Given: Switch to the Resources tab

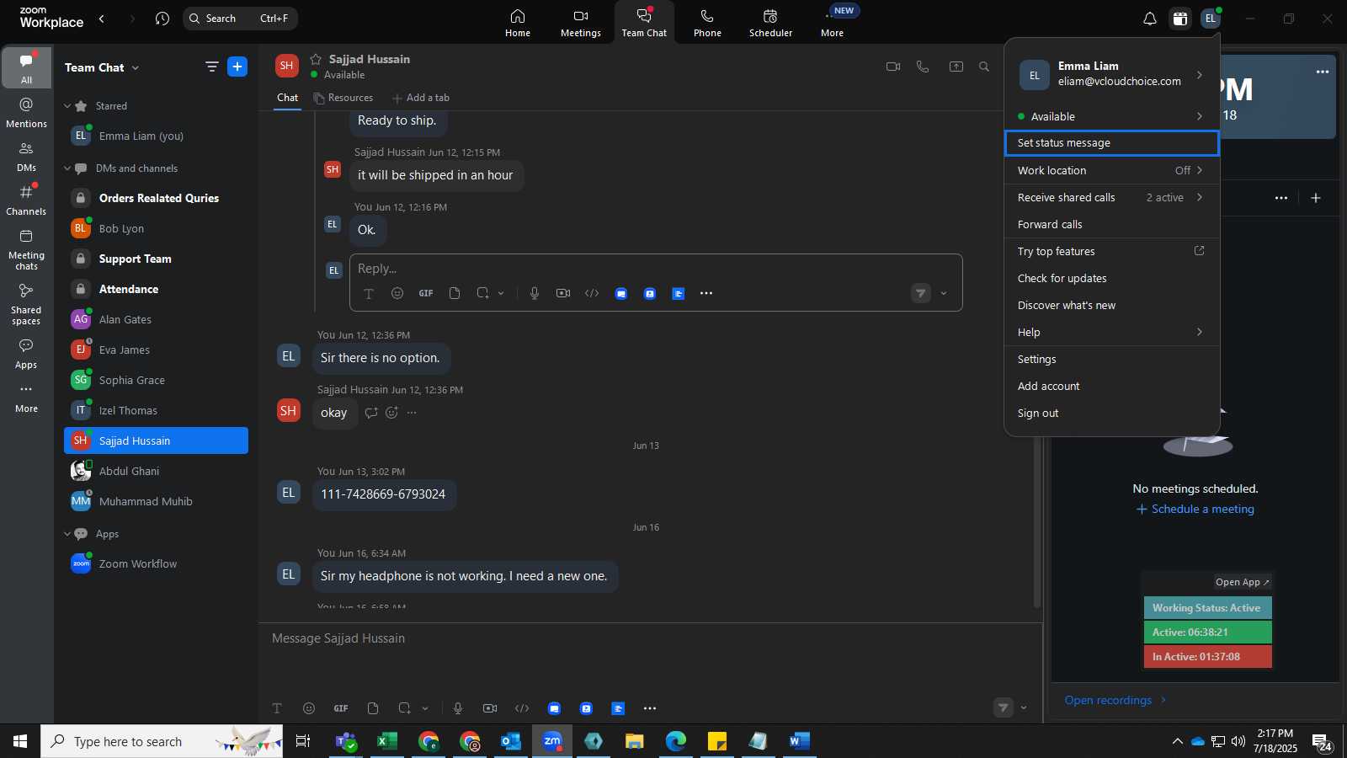Looking at the screenshot, I should tap(343, 98).
